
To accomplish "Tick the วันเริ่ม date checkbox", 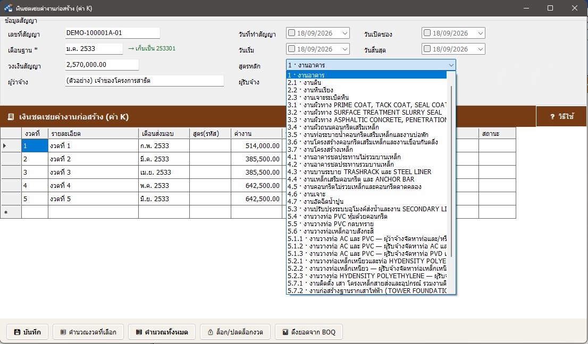I will [291, 49].
